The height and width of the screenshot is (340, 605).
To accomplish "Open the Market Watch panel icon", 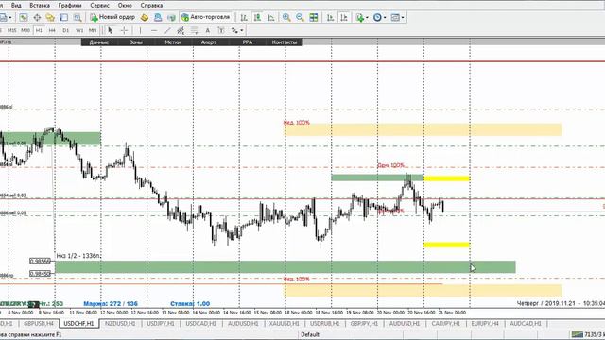I will click(23, 17).
